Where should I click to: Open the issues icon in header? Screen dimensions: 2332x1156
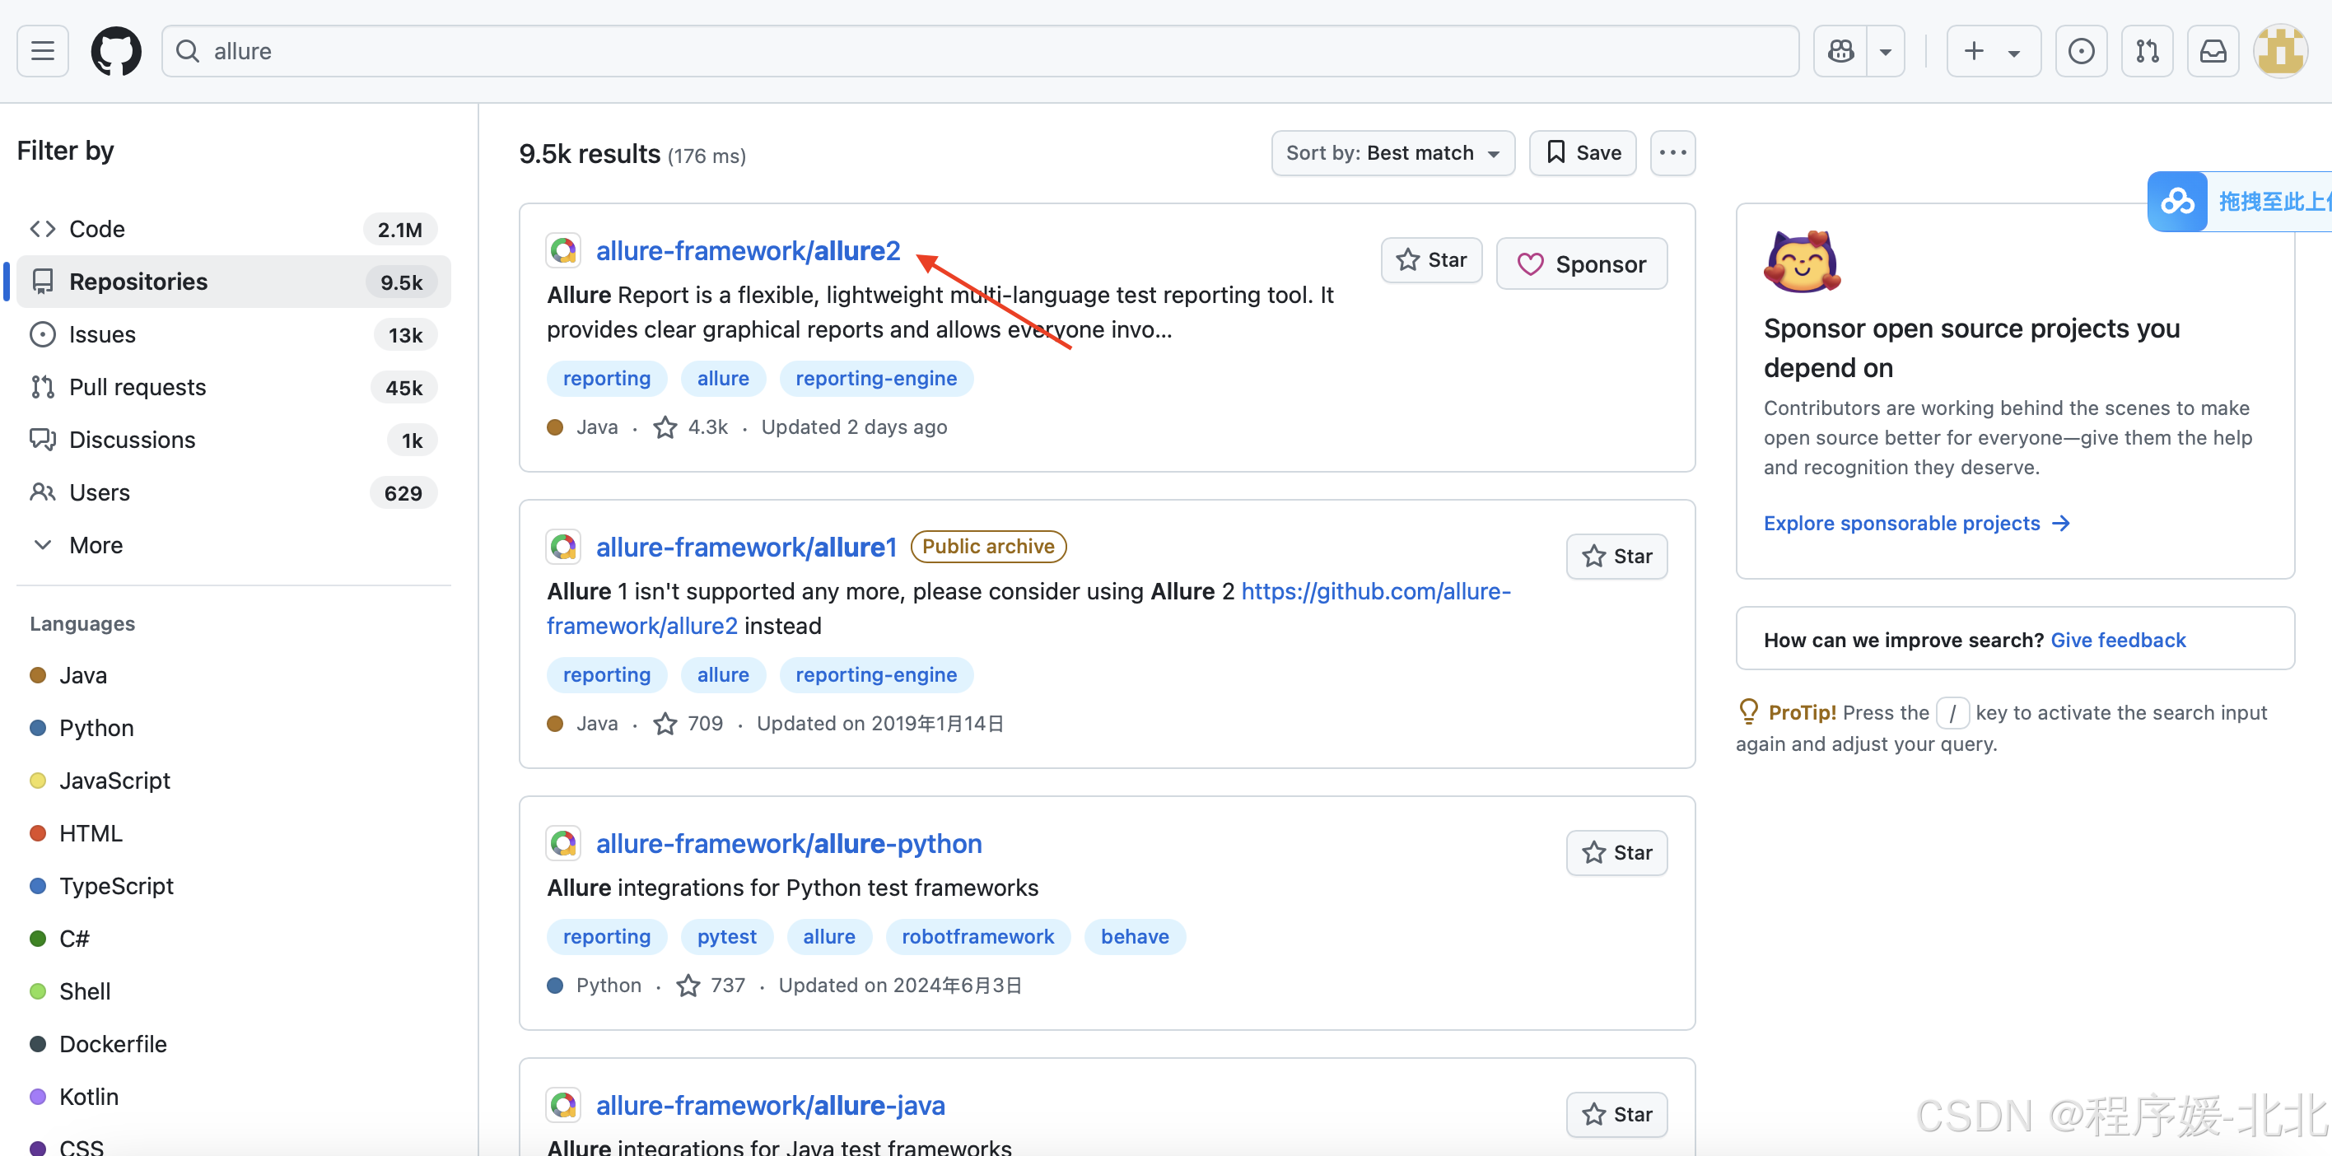2081,51
